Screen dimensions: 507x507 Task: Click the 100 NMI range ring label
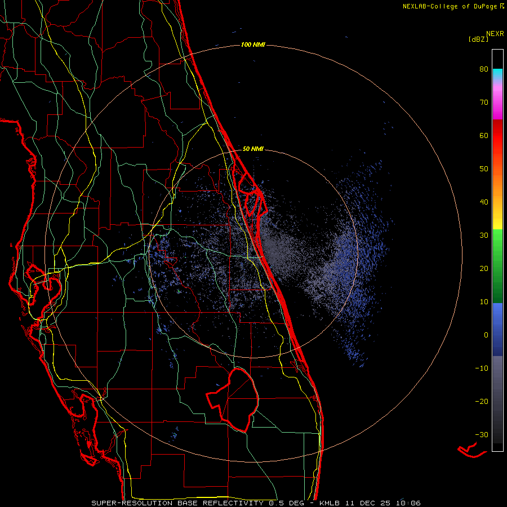253,45
